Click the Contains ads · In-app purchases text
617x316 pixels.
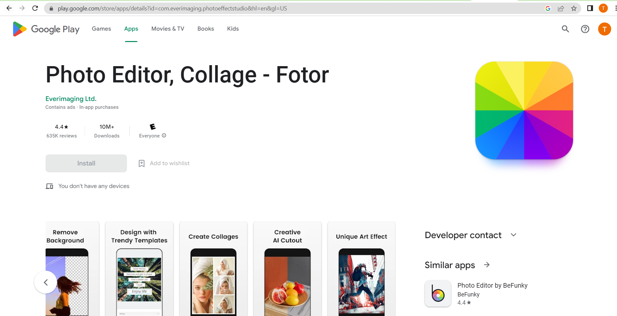[x=82, y=107]
